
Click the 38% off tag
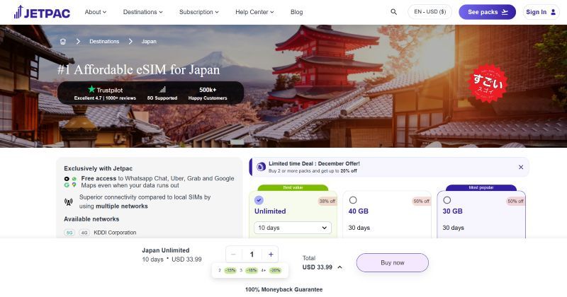327,202
